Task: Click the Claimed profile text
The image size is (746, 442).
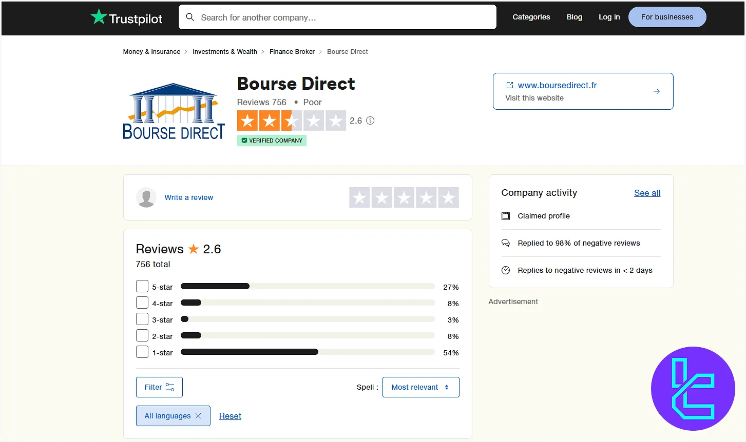Action: coord(544,216)
